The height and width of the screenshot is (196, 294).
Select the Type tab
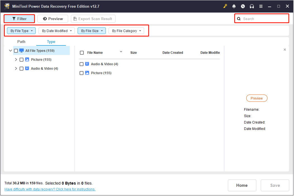[x=51, y=41]
